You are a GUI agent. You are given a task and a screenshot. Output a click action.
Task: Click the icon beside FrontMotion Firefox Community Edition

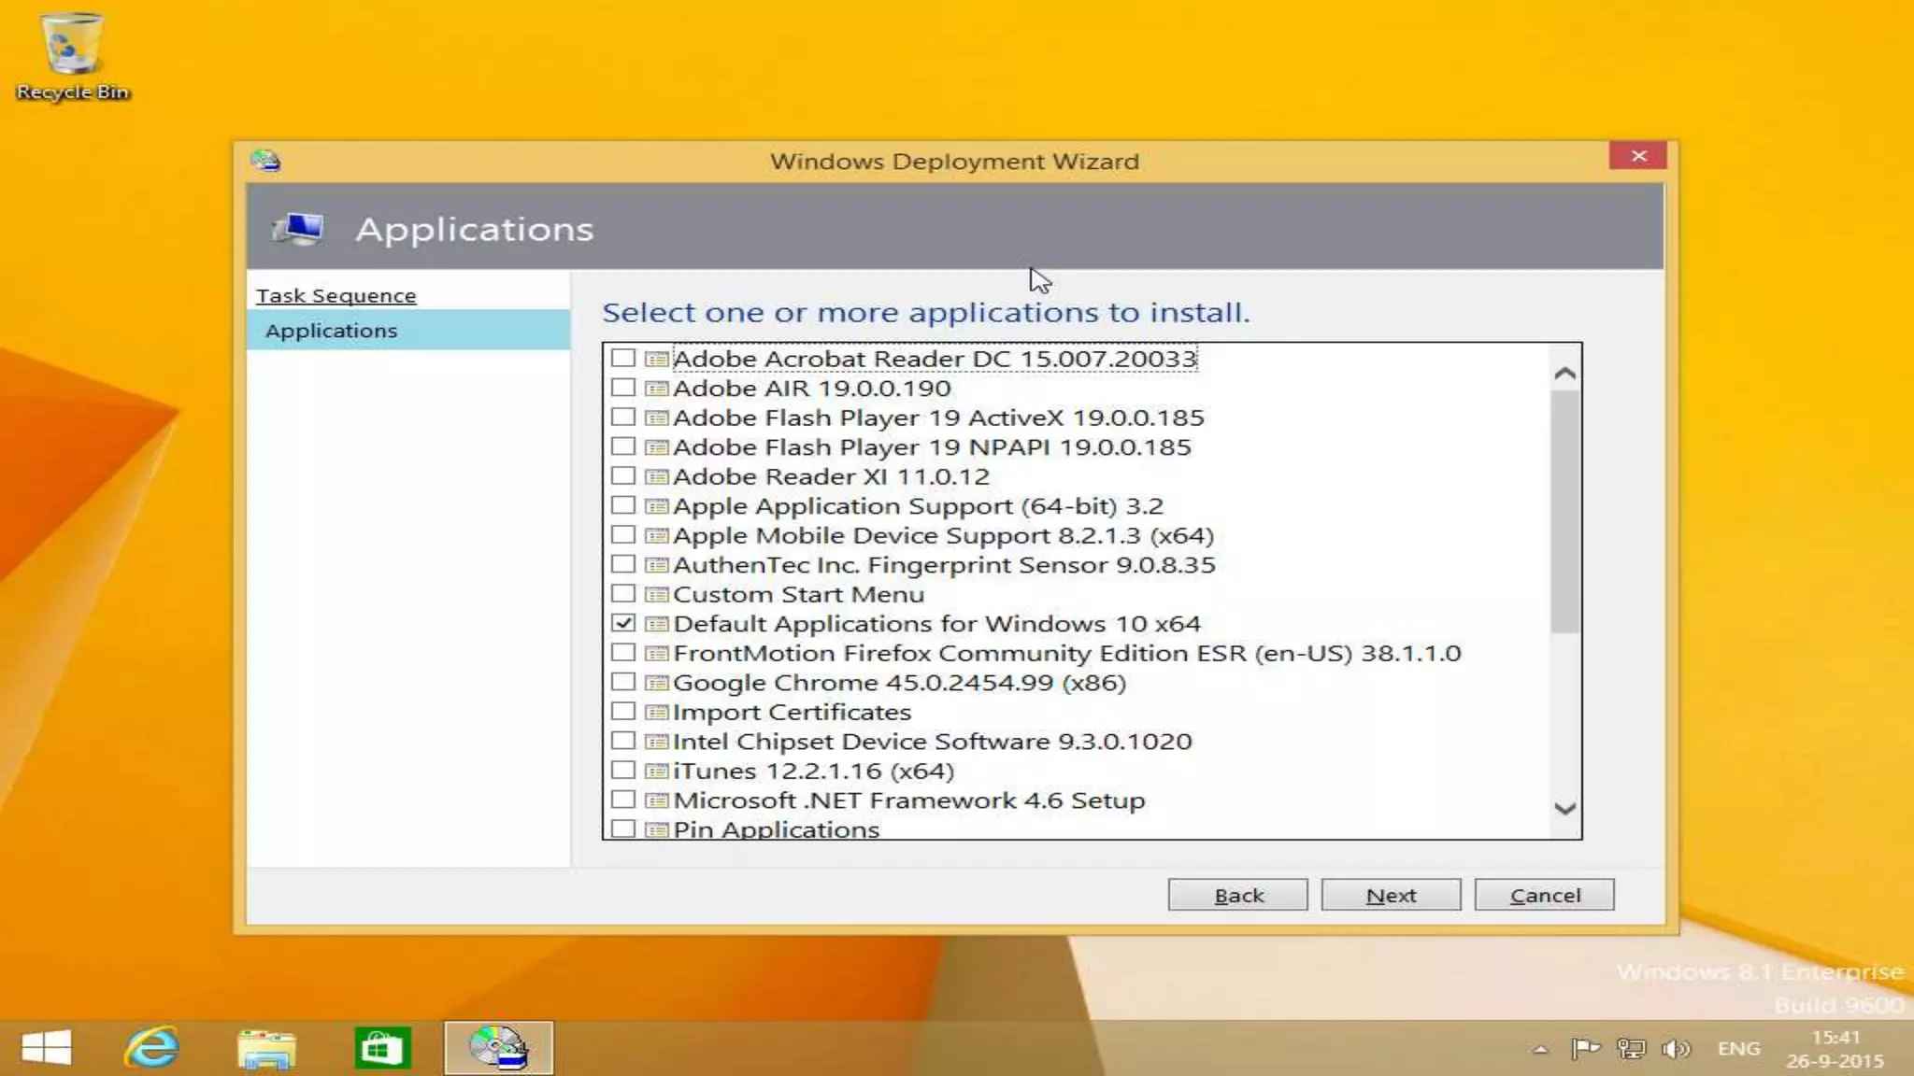(657, 653)
